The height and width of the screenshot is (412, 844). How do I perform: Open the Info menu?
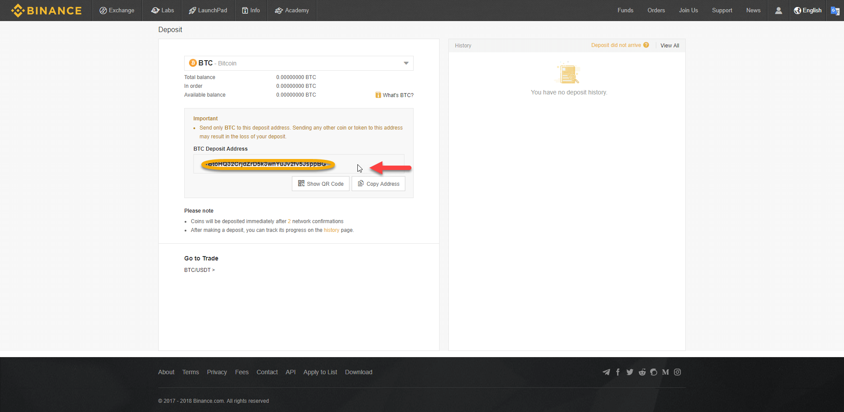(251, 11)
